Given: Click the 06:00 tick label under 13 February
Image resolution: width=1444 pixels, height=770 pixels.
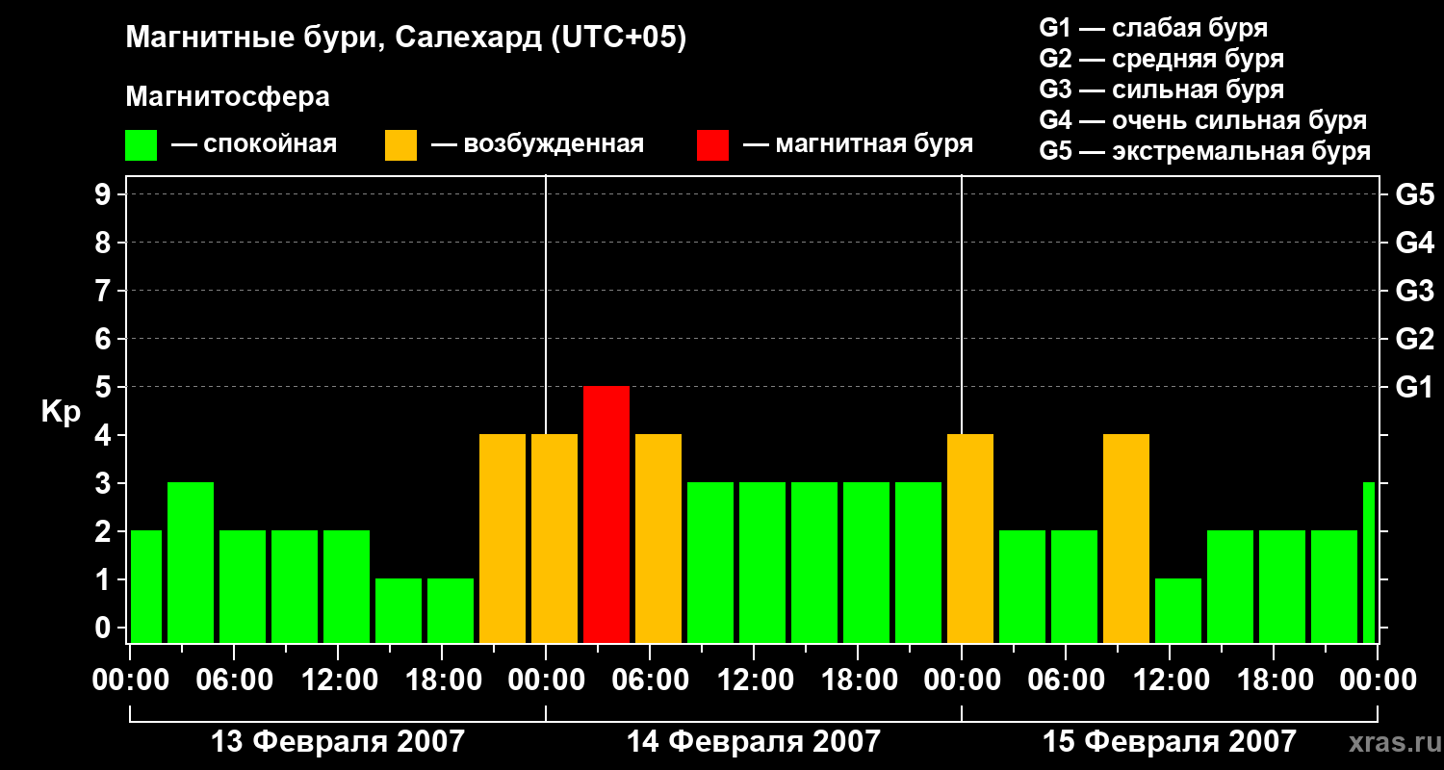Looking at the screenshot, I should coord(234,680).
